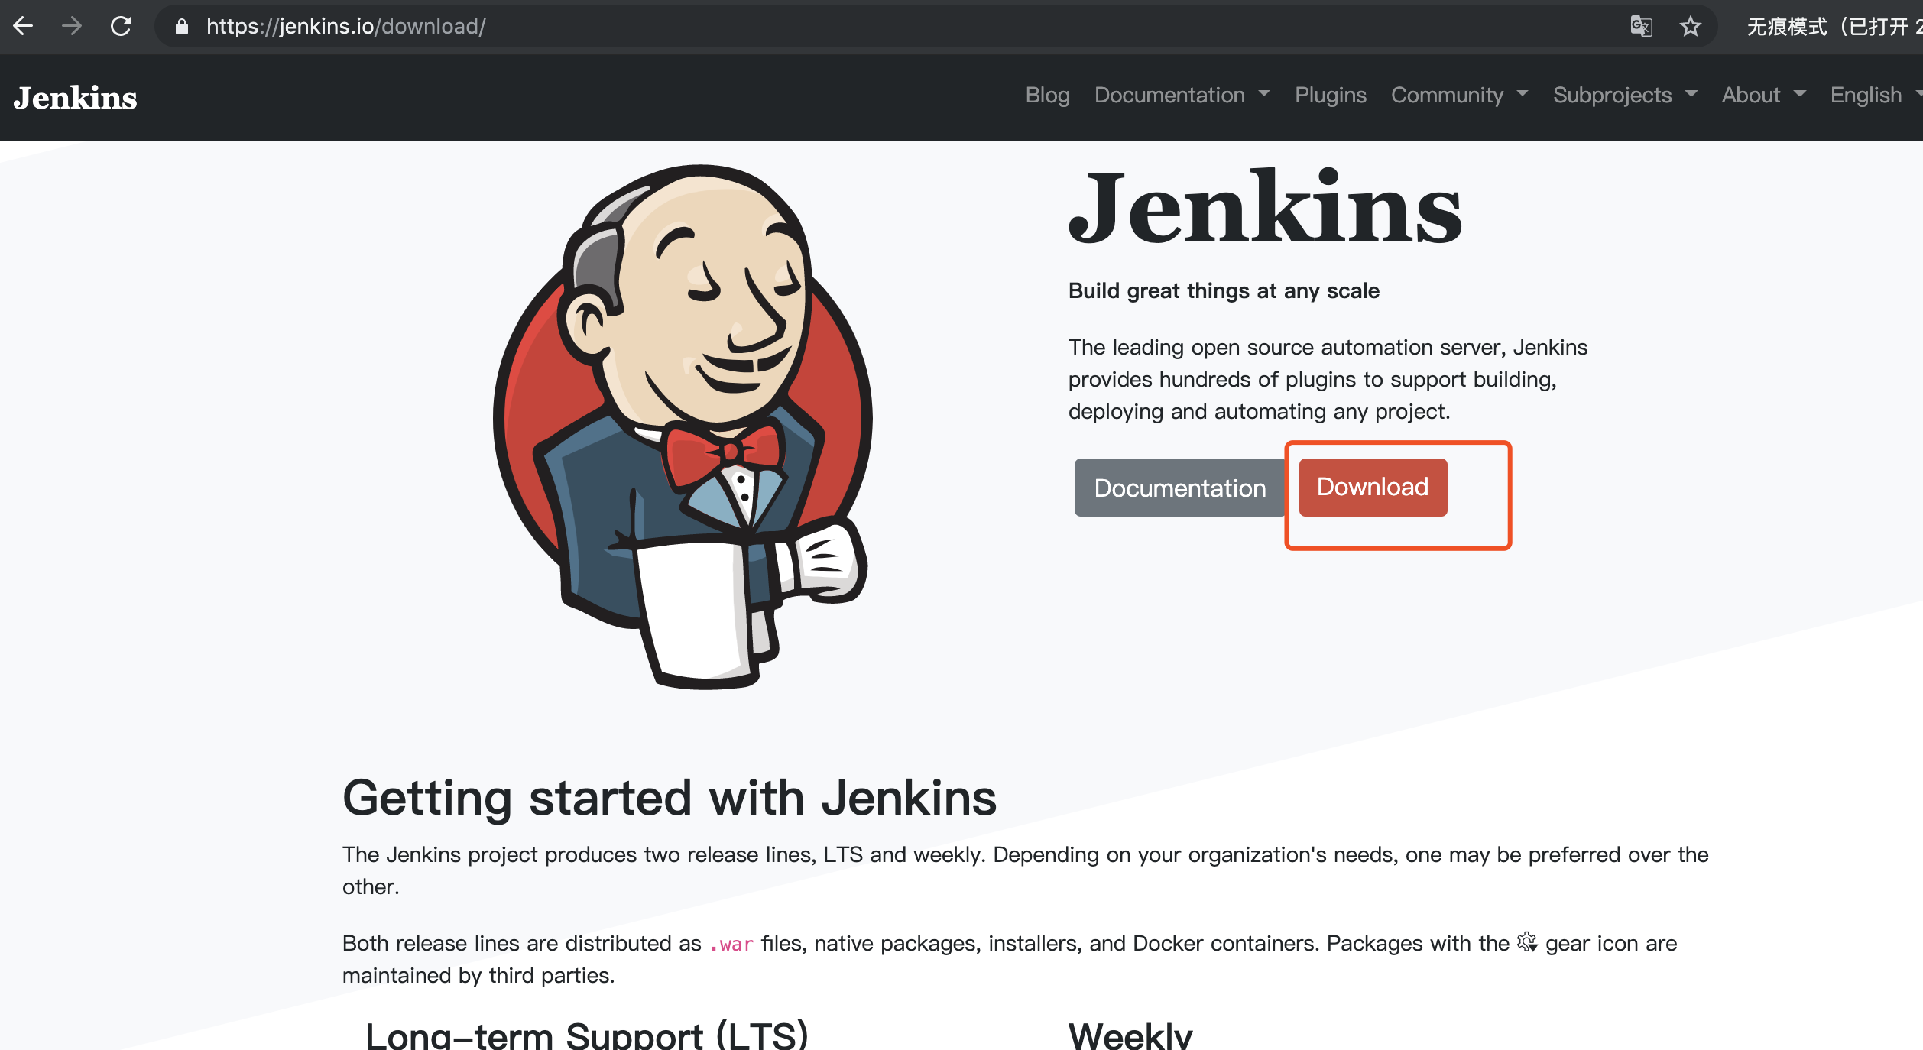Click the gear icon in paragraph
This screenshot has width=1923, height=1050.
click(1526, 942)
